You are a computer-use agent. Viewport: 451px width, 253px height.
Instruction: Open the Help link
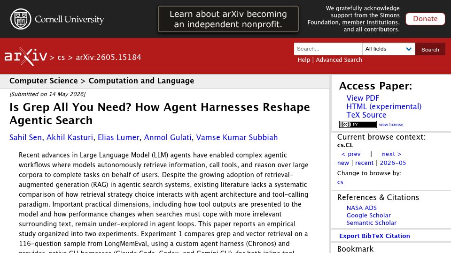pos(304,60)
